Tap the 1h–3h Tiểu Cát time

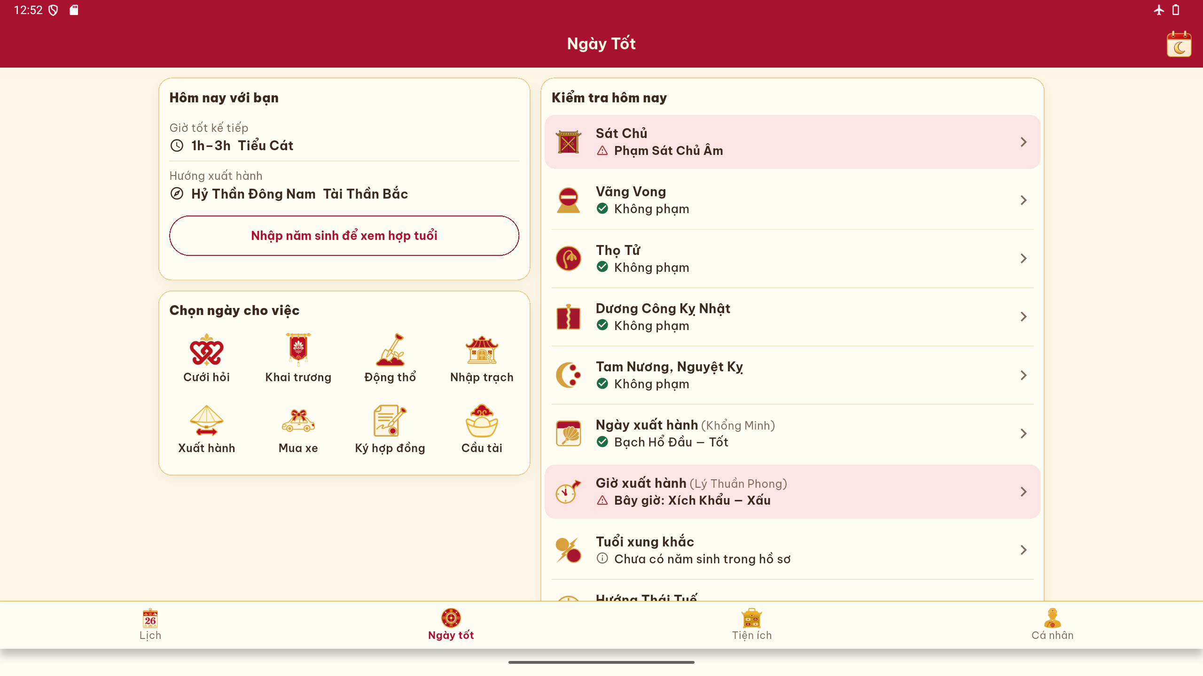[242, 146]
